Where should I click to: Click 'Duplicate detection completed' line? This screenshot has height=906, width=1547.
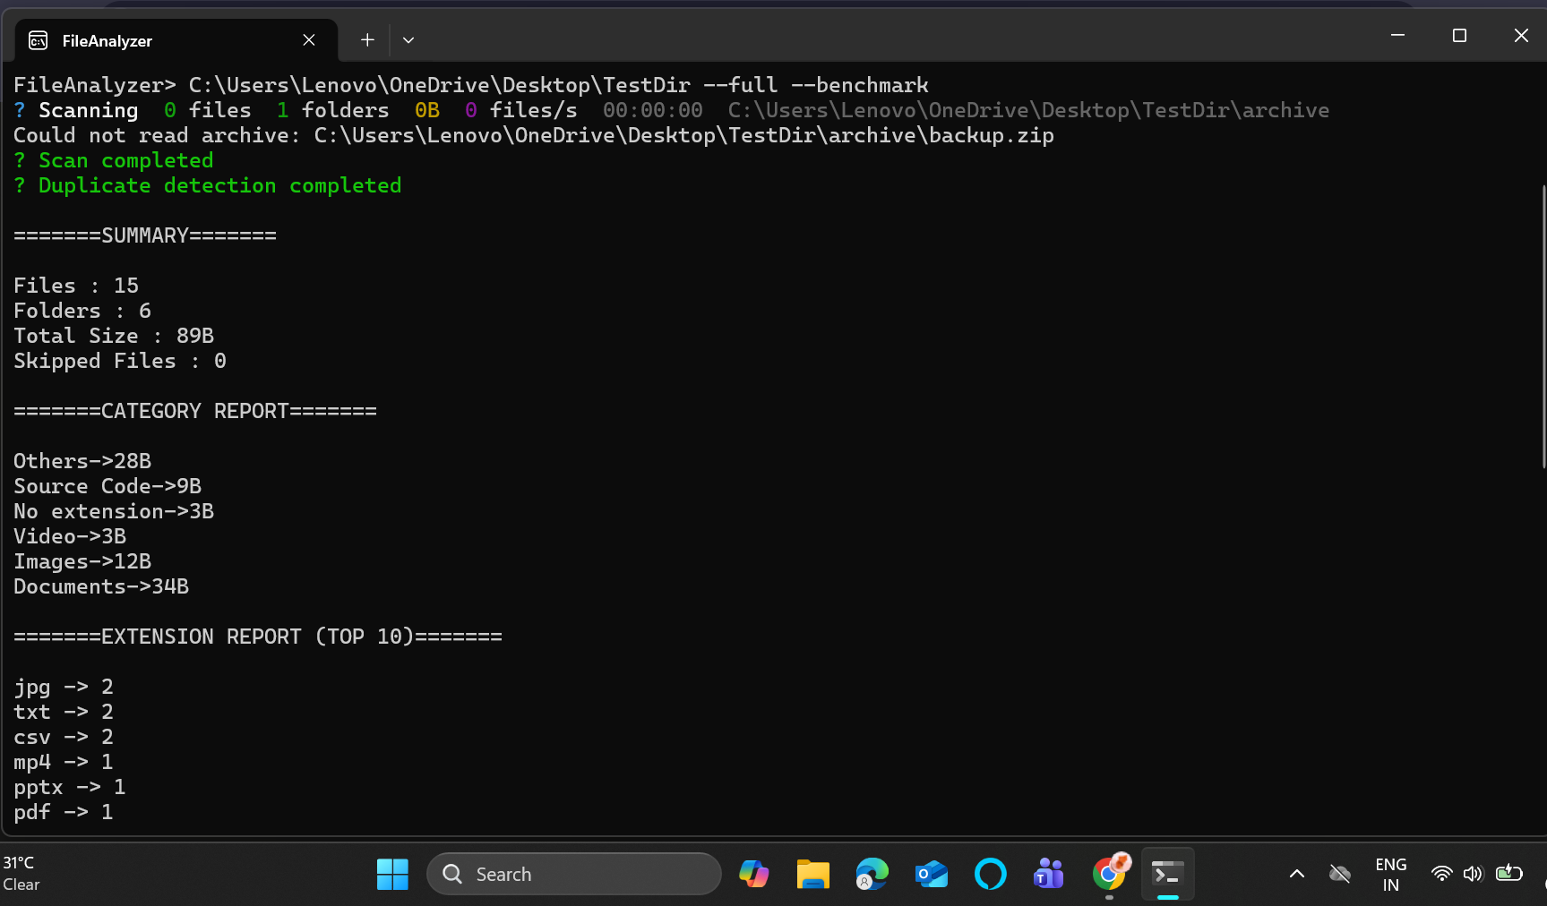tap(208, 185)
